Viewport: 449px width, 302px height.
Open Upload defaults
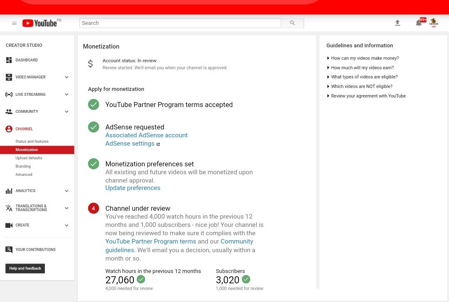pyautogui.click(x=29, y=158)
